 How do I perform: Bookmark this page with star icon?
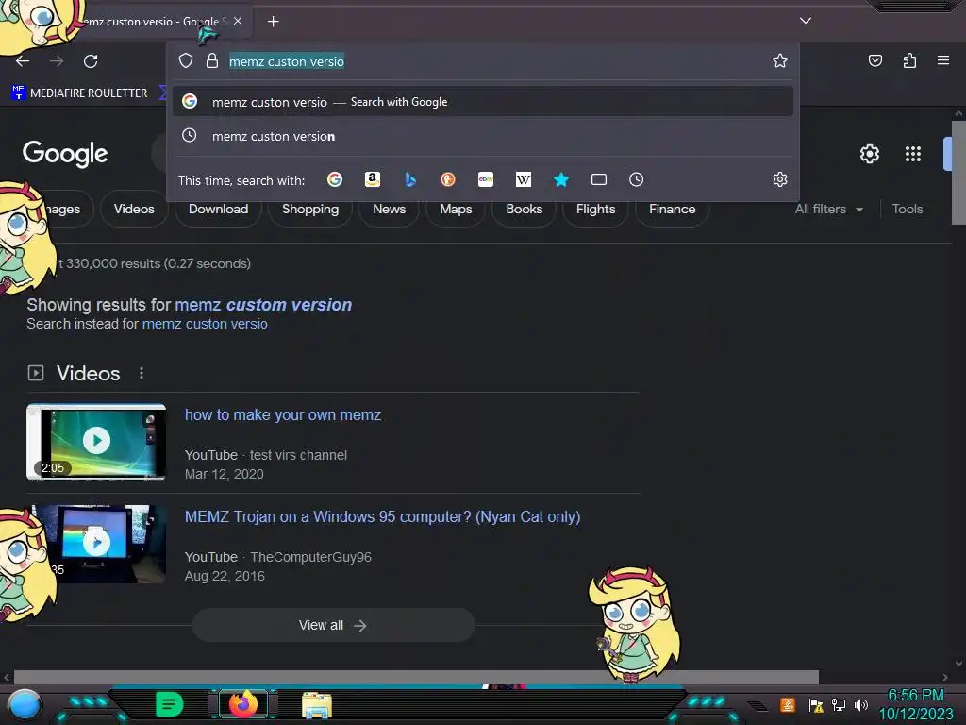[780, 60]
